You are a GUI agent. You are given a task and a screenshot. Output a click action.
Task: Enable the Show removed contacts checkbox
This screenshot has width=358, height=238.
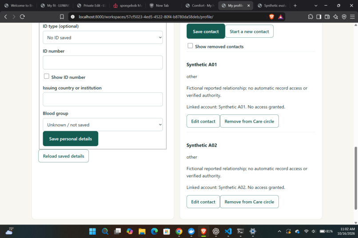pyautogui.click(x=190, y=46)
